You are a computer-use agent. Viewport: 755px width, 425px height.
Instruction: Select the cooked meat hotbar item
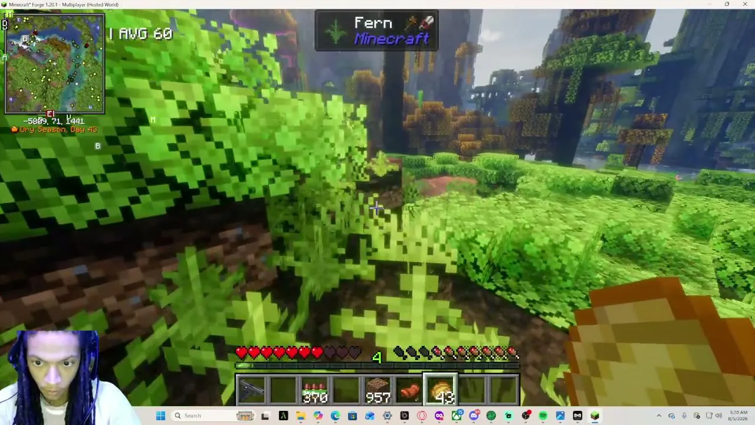point(409,391)
